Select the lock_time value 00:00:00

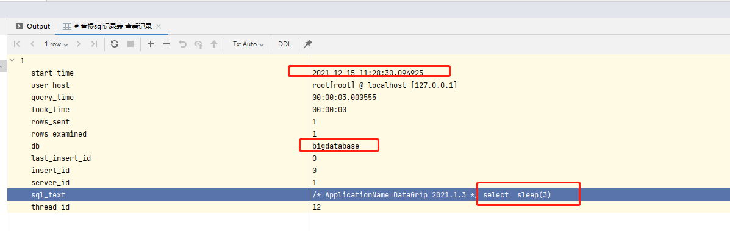click(x=329, y=110)
